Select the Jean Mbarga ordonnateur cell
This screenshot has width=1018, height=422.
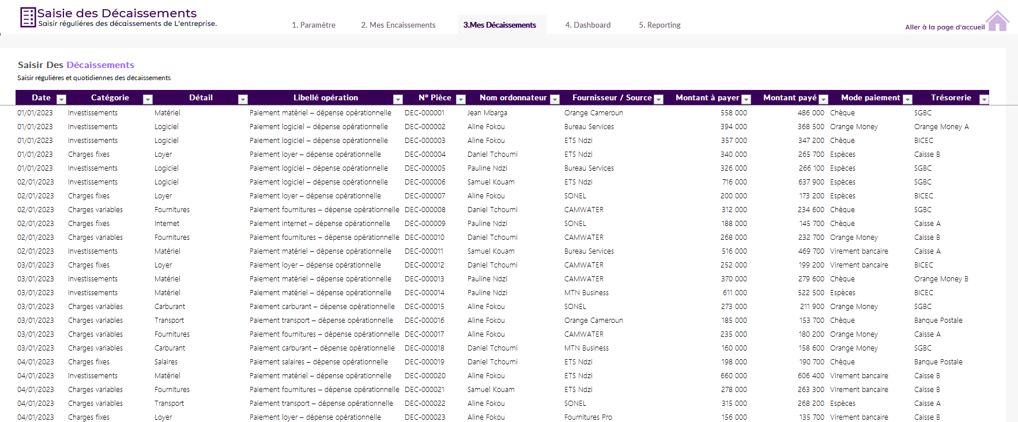point(487,113)
